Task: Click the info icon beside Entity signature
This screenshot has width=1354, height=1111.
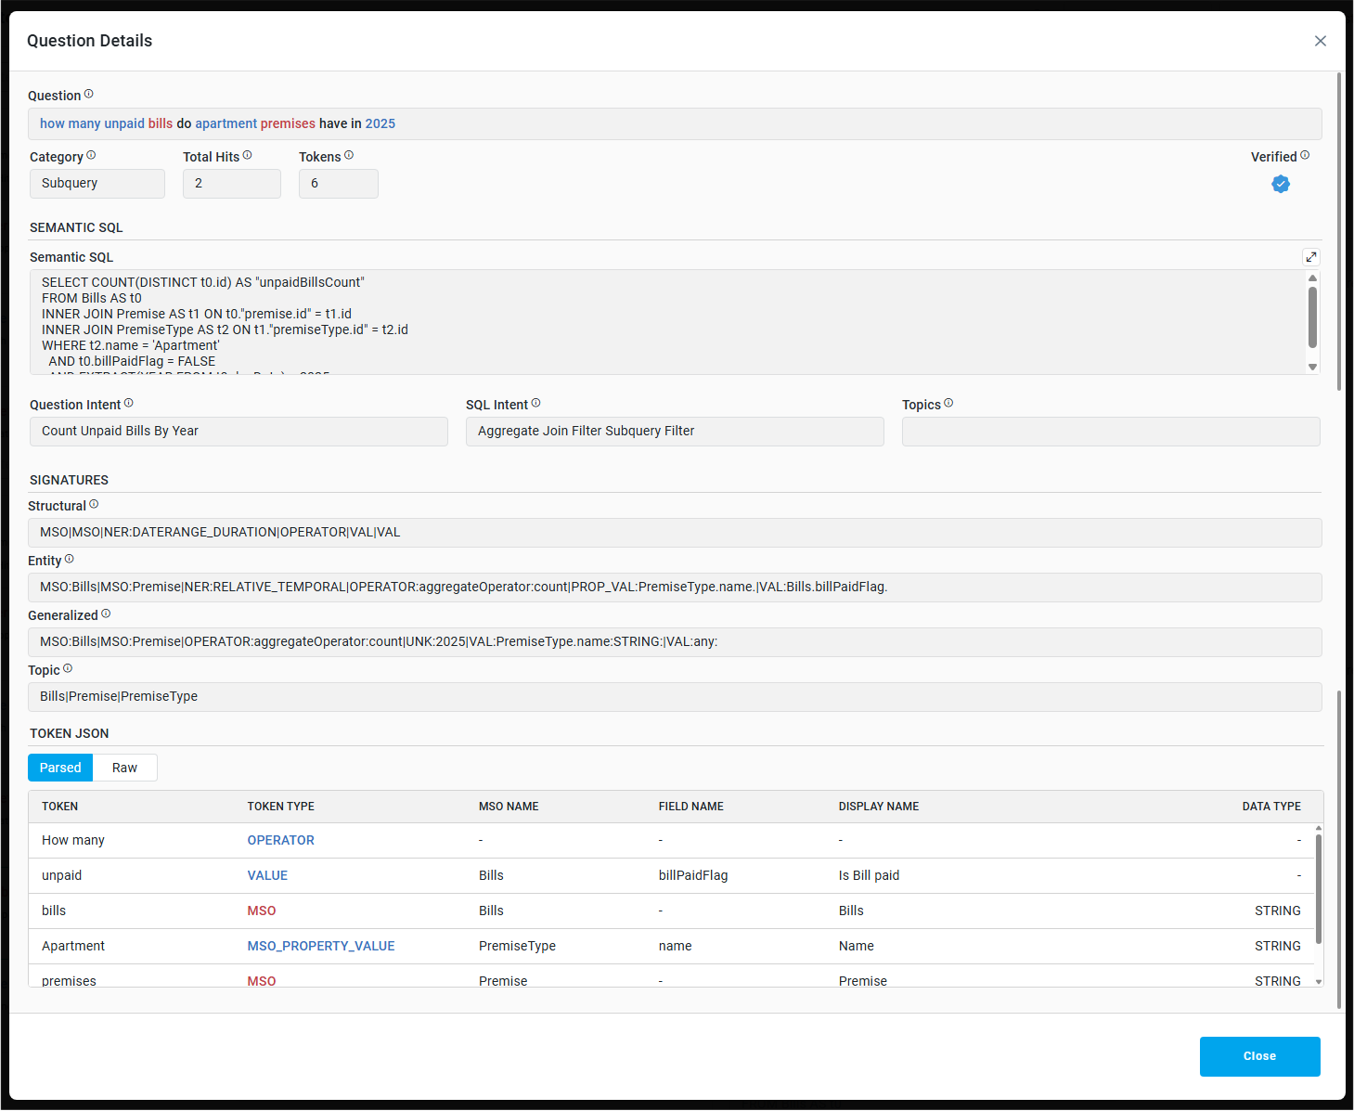Action: coord(70,559)
